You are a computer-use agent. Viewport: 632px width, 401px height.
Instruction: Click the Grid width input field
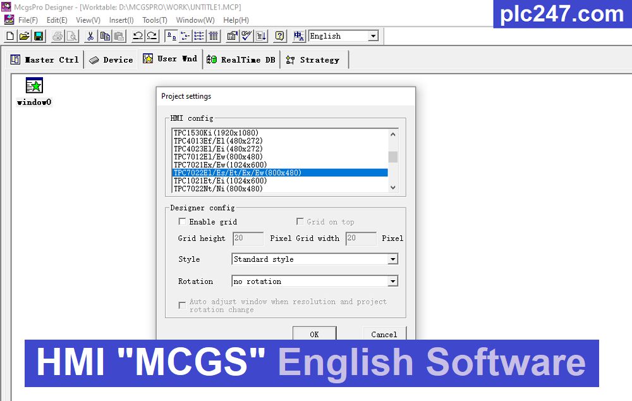click(x=361, y=238)
